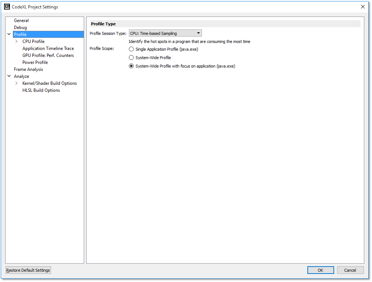
Task: Expand Kernel/Shader Build Options arrow
Action: [17, 83]
